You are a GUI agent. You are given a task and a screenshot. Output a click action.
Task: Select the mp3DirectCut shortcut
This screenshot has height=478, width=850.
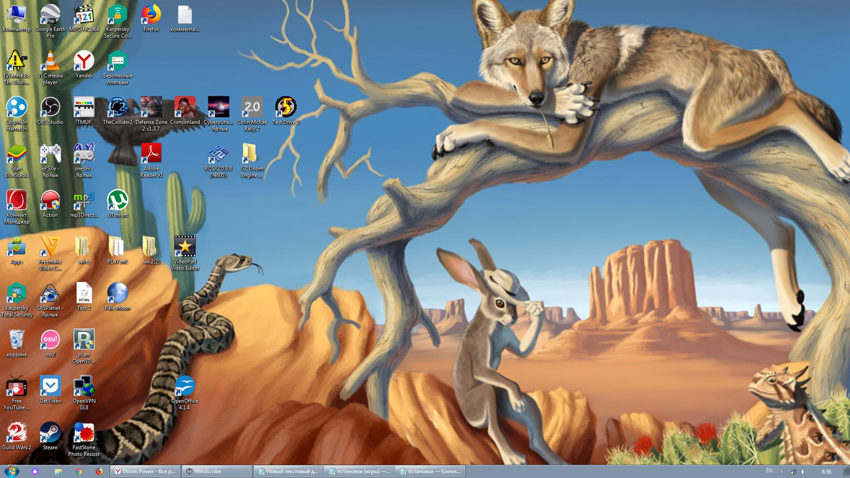[x=84, y=204]
